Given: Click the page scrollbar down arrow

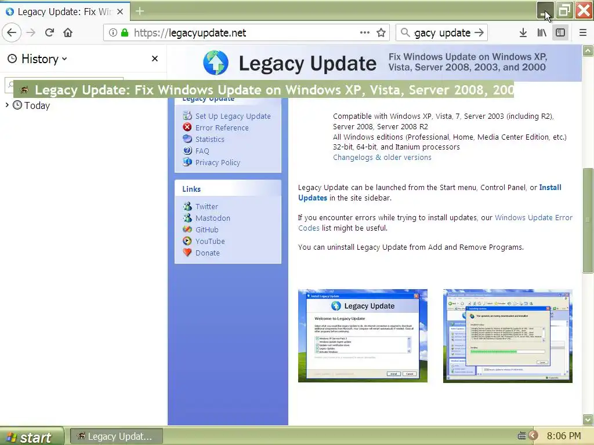Looking at the screenshot, I should click(588, 420).
